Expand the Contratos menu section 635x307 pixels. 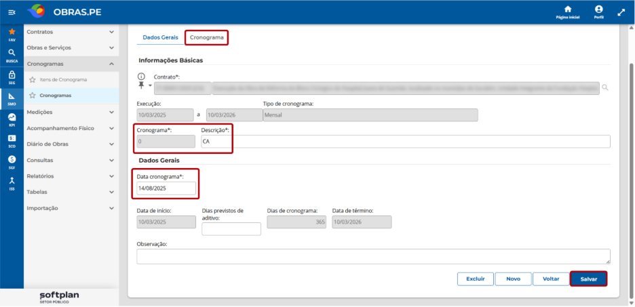coord(71,32)
